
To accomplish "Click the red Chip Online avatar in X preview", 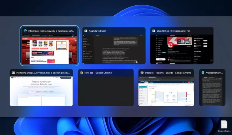I will point(170,45).
